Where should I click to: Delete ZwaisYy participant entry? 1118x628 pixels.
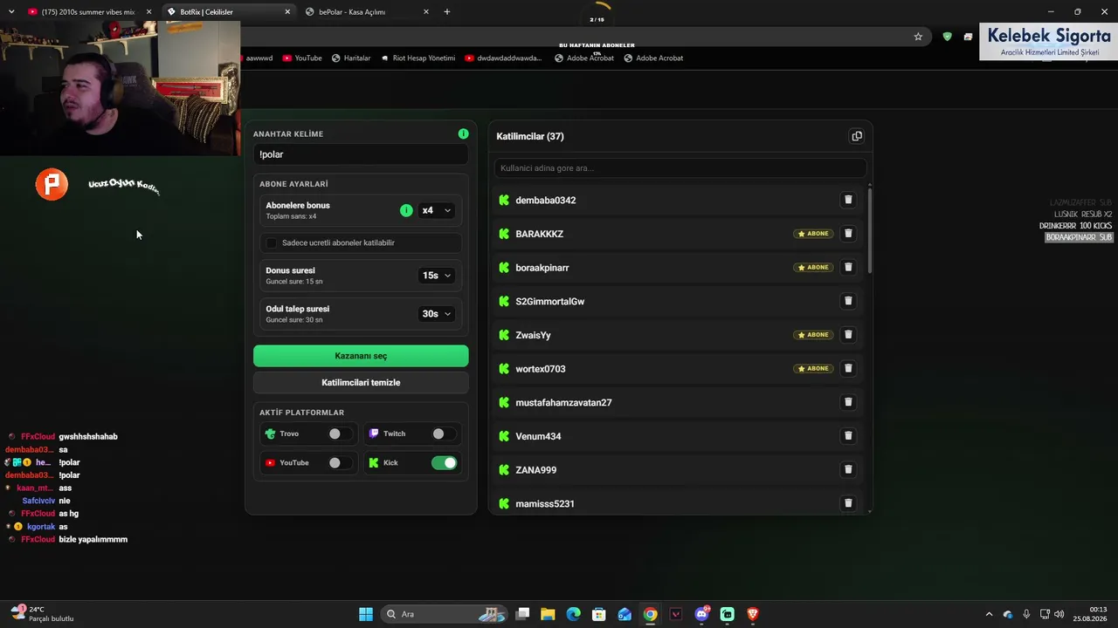(x=847, y=335)
